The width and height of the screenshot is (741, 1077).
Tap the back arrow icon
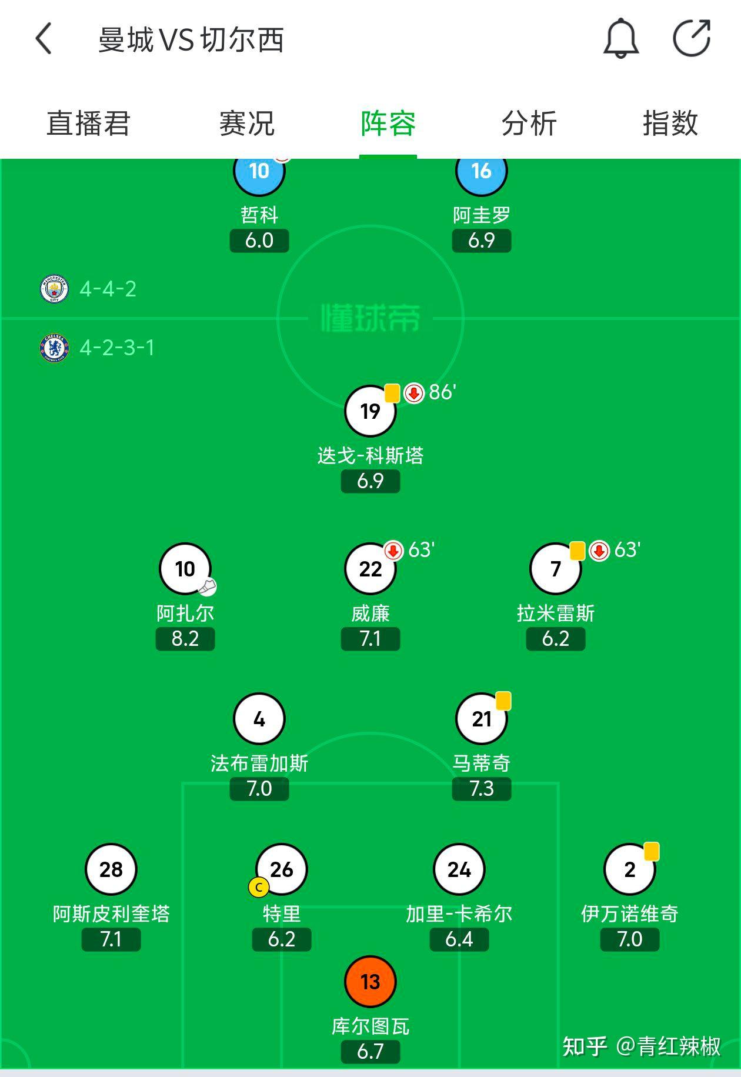click(44, 39)
